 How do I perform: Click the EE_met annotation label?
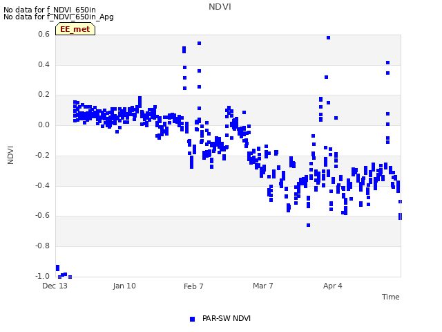click(x=75, y=29)
